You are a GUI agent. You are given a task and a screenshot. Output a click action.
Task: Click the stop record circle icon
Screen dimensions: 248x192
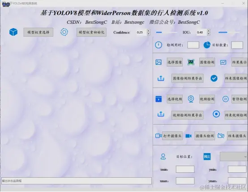(x=216, y=114)
